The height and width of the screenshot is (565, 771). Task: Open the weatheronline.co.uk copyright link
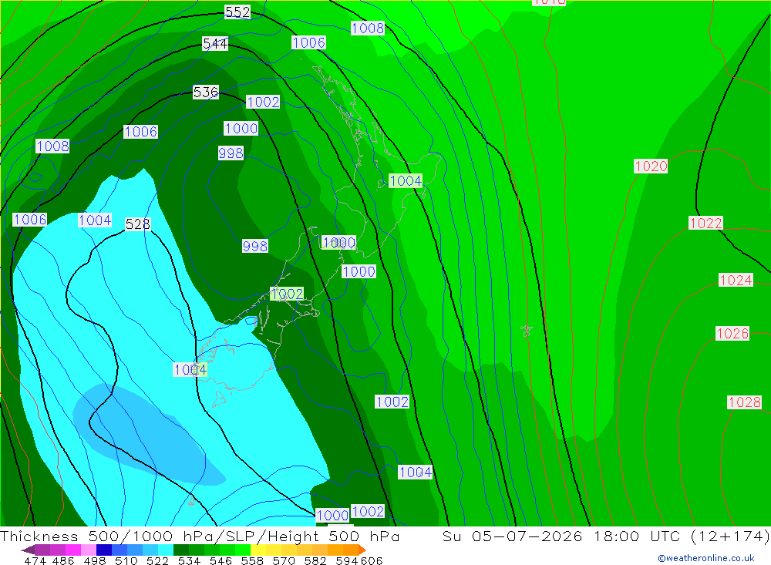pos(706,558)
